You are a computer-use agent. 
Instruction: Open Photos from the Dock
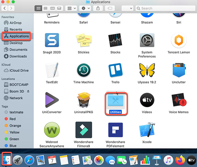(x=99, y=160)
